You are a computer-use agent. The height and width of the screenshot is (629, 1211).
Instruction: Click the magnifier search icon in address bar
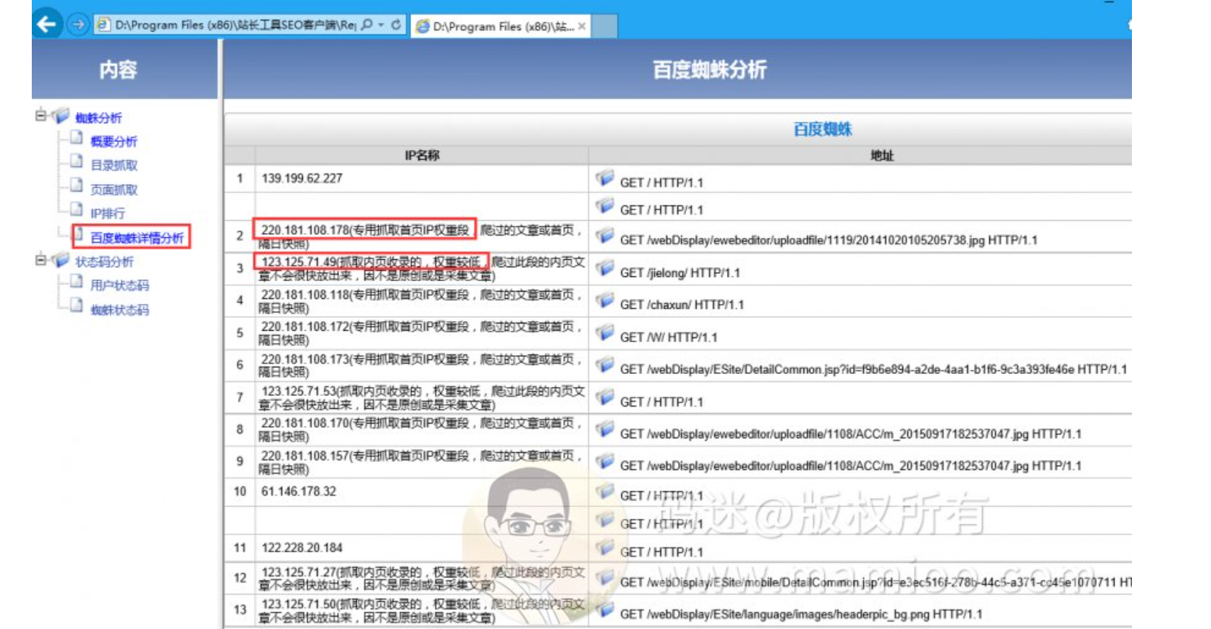[x=367, y=25]
